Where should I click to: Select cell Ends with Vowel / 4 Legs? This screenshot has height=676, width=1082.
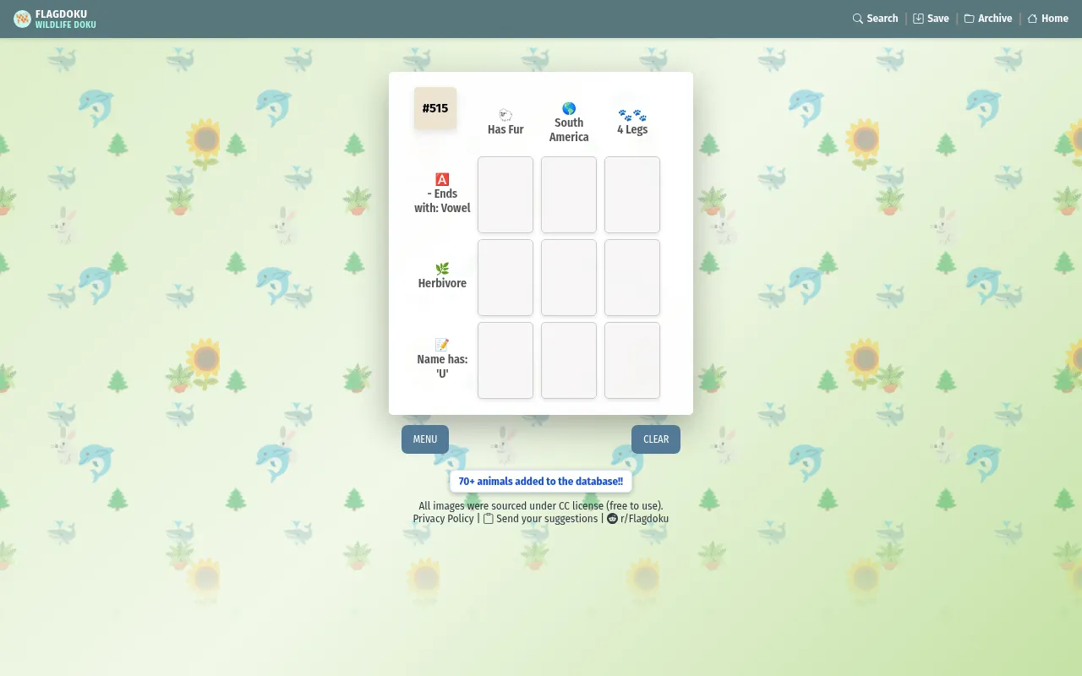click(x=632, y=194)
